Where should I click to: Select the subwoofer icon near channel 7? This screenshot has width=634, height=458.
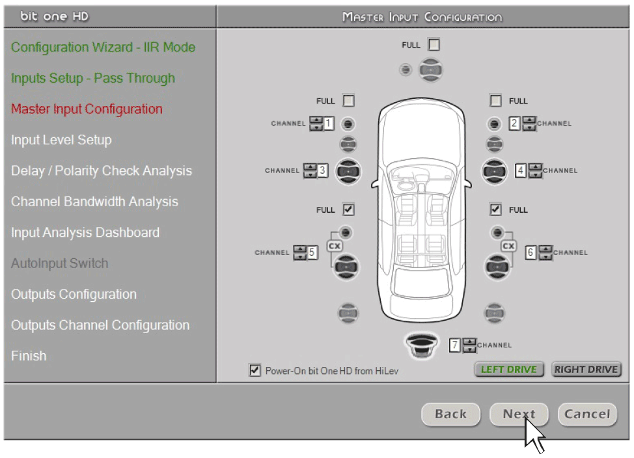tap(422, 345)
